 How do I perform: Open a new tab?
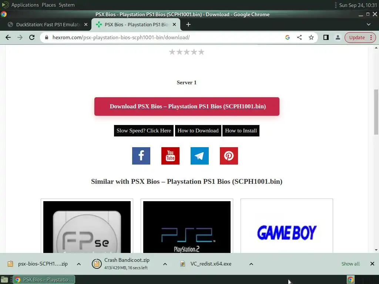188,24
